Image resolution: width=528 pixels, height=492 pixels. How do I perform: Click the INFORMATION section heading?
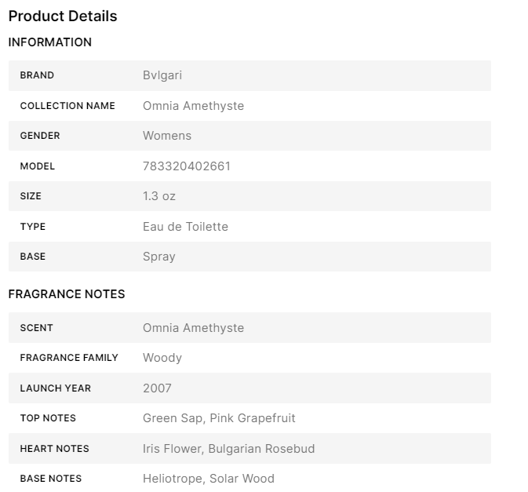pos(50,42)
